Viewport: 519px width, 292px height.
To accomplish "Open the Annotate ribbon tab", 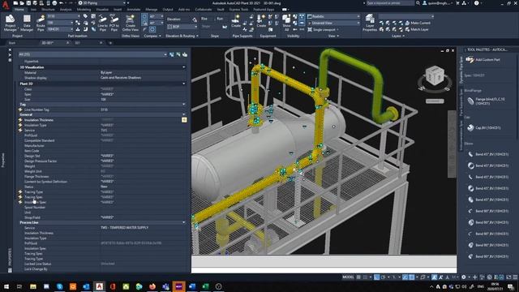I will [133, 9].
